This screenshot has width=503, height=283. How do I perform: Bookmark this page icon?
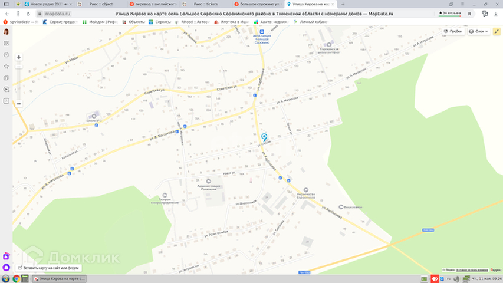coord(469,14)
